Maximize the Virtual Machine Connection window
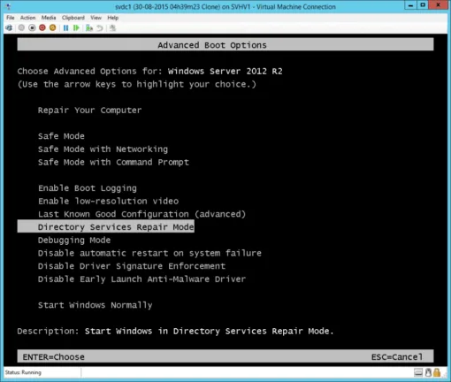 click(423, 5)
